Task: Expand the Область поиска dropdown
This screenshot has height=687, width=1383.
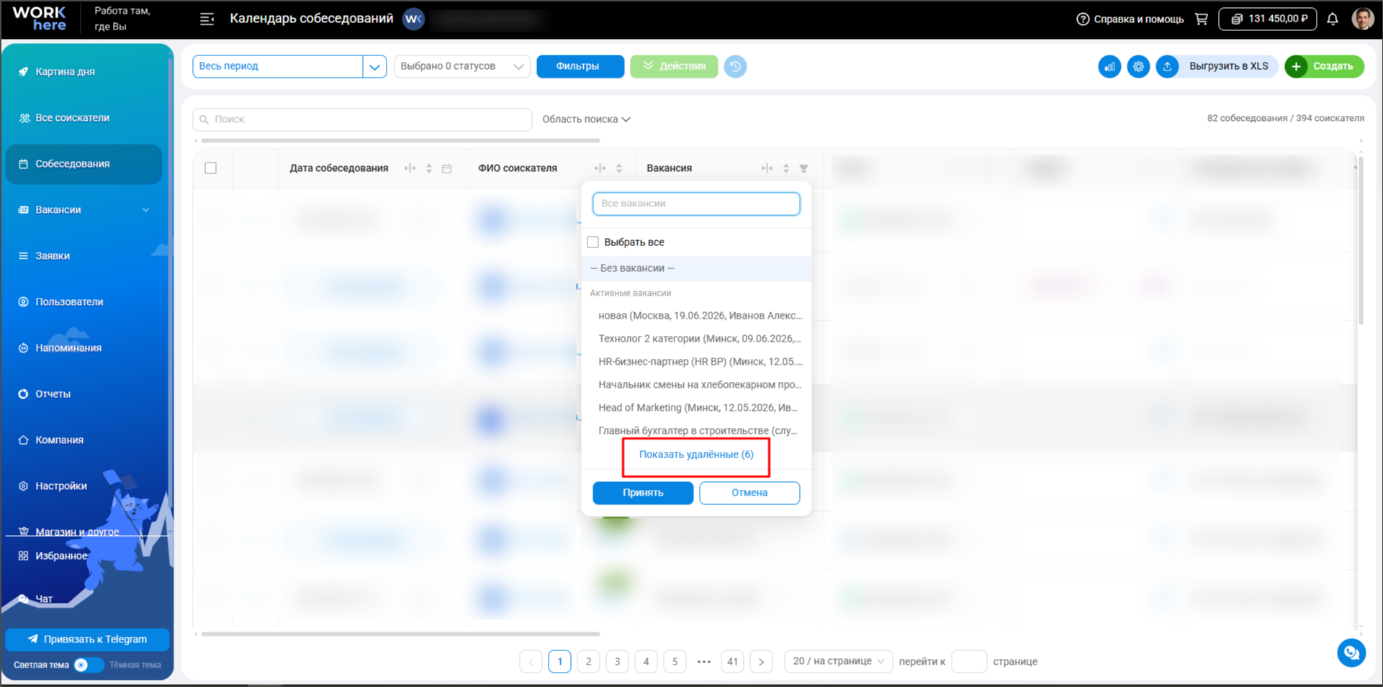Action: tap(586, 119)
